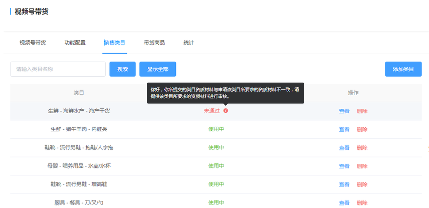Select the 母婴 - 喂养用品 - 水壶/水杯 cell
429x208 pixels.
tap(79, 166)
